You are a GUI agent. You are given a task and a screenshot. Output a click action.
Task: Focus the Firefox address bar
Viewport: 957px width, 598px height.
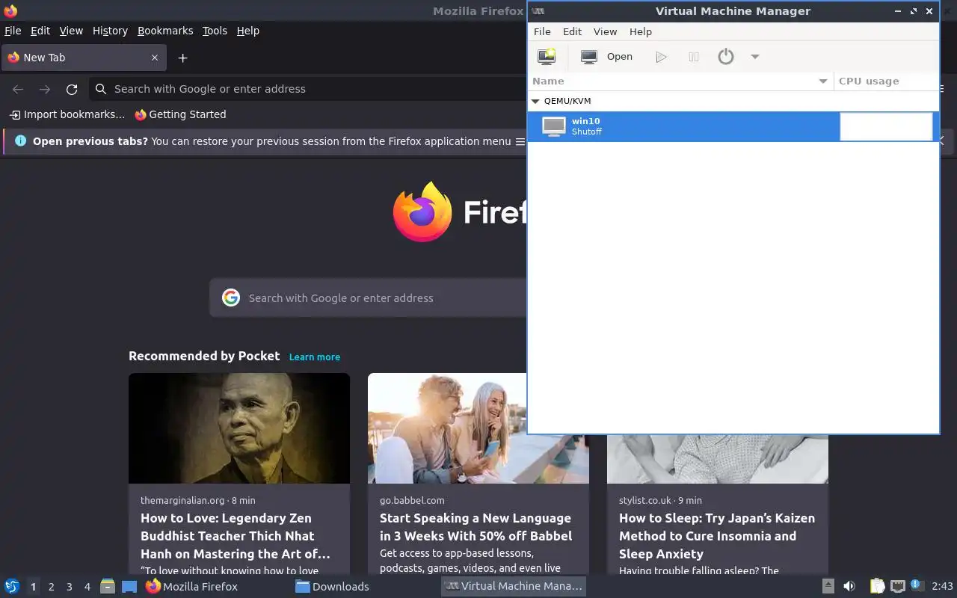[308, 89]
